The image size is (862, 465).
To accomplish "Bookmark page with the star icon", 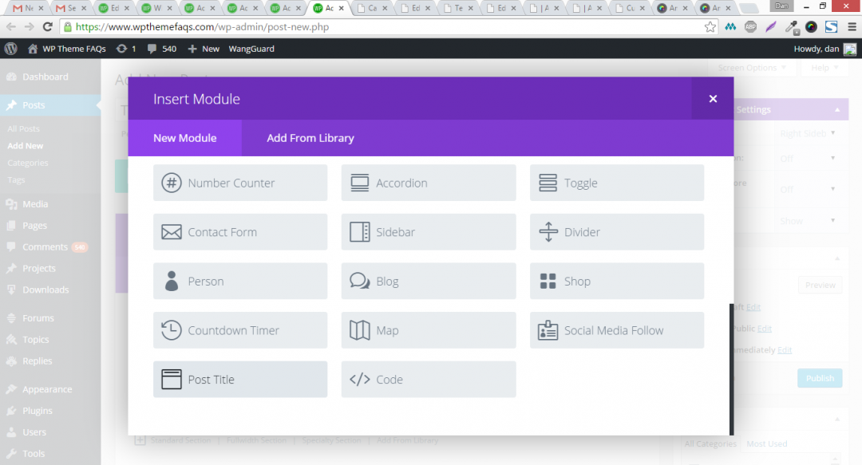I will [710, 27].
